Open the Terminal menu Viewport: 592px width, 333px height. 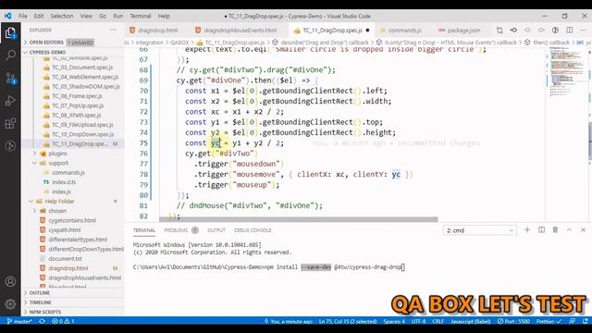click(140, 17)
